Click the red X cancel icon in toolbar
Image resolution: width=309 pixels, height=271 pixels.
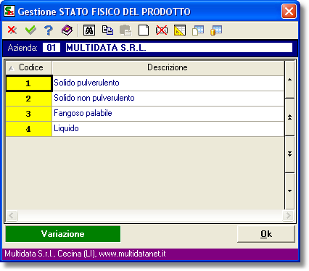[x=12, y=30]
